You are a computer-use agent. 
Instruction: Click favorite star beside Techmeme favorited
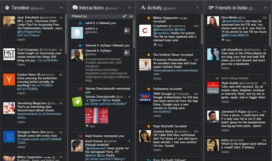pyautogui.click(x=149, y=89)
